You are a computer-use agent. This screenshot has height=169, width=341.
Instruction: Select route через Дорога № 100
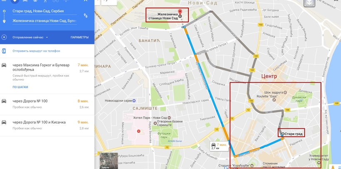click(47, 104)
